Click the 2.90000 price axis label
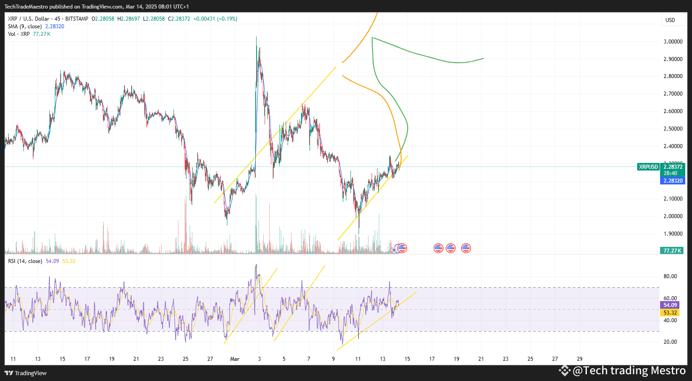Screen dimensions: 692x381 click(673, 59)
